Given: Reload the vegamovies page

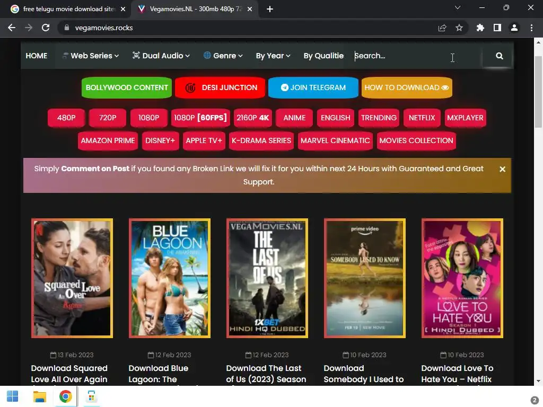Looking at the screenshot, I should [46, 28].
